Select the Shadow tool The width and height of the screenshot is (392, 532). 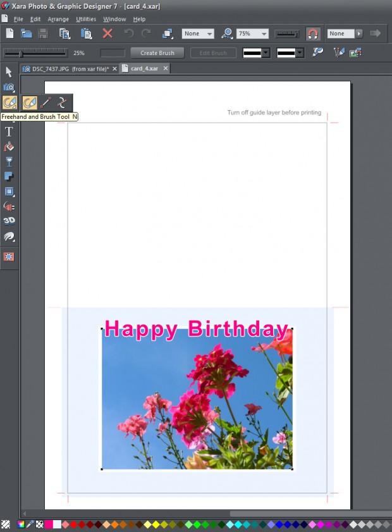pos(9,176)
